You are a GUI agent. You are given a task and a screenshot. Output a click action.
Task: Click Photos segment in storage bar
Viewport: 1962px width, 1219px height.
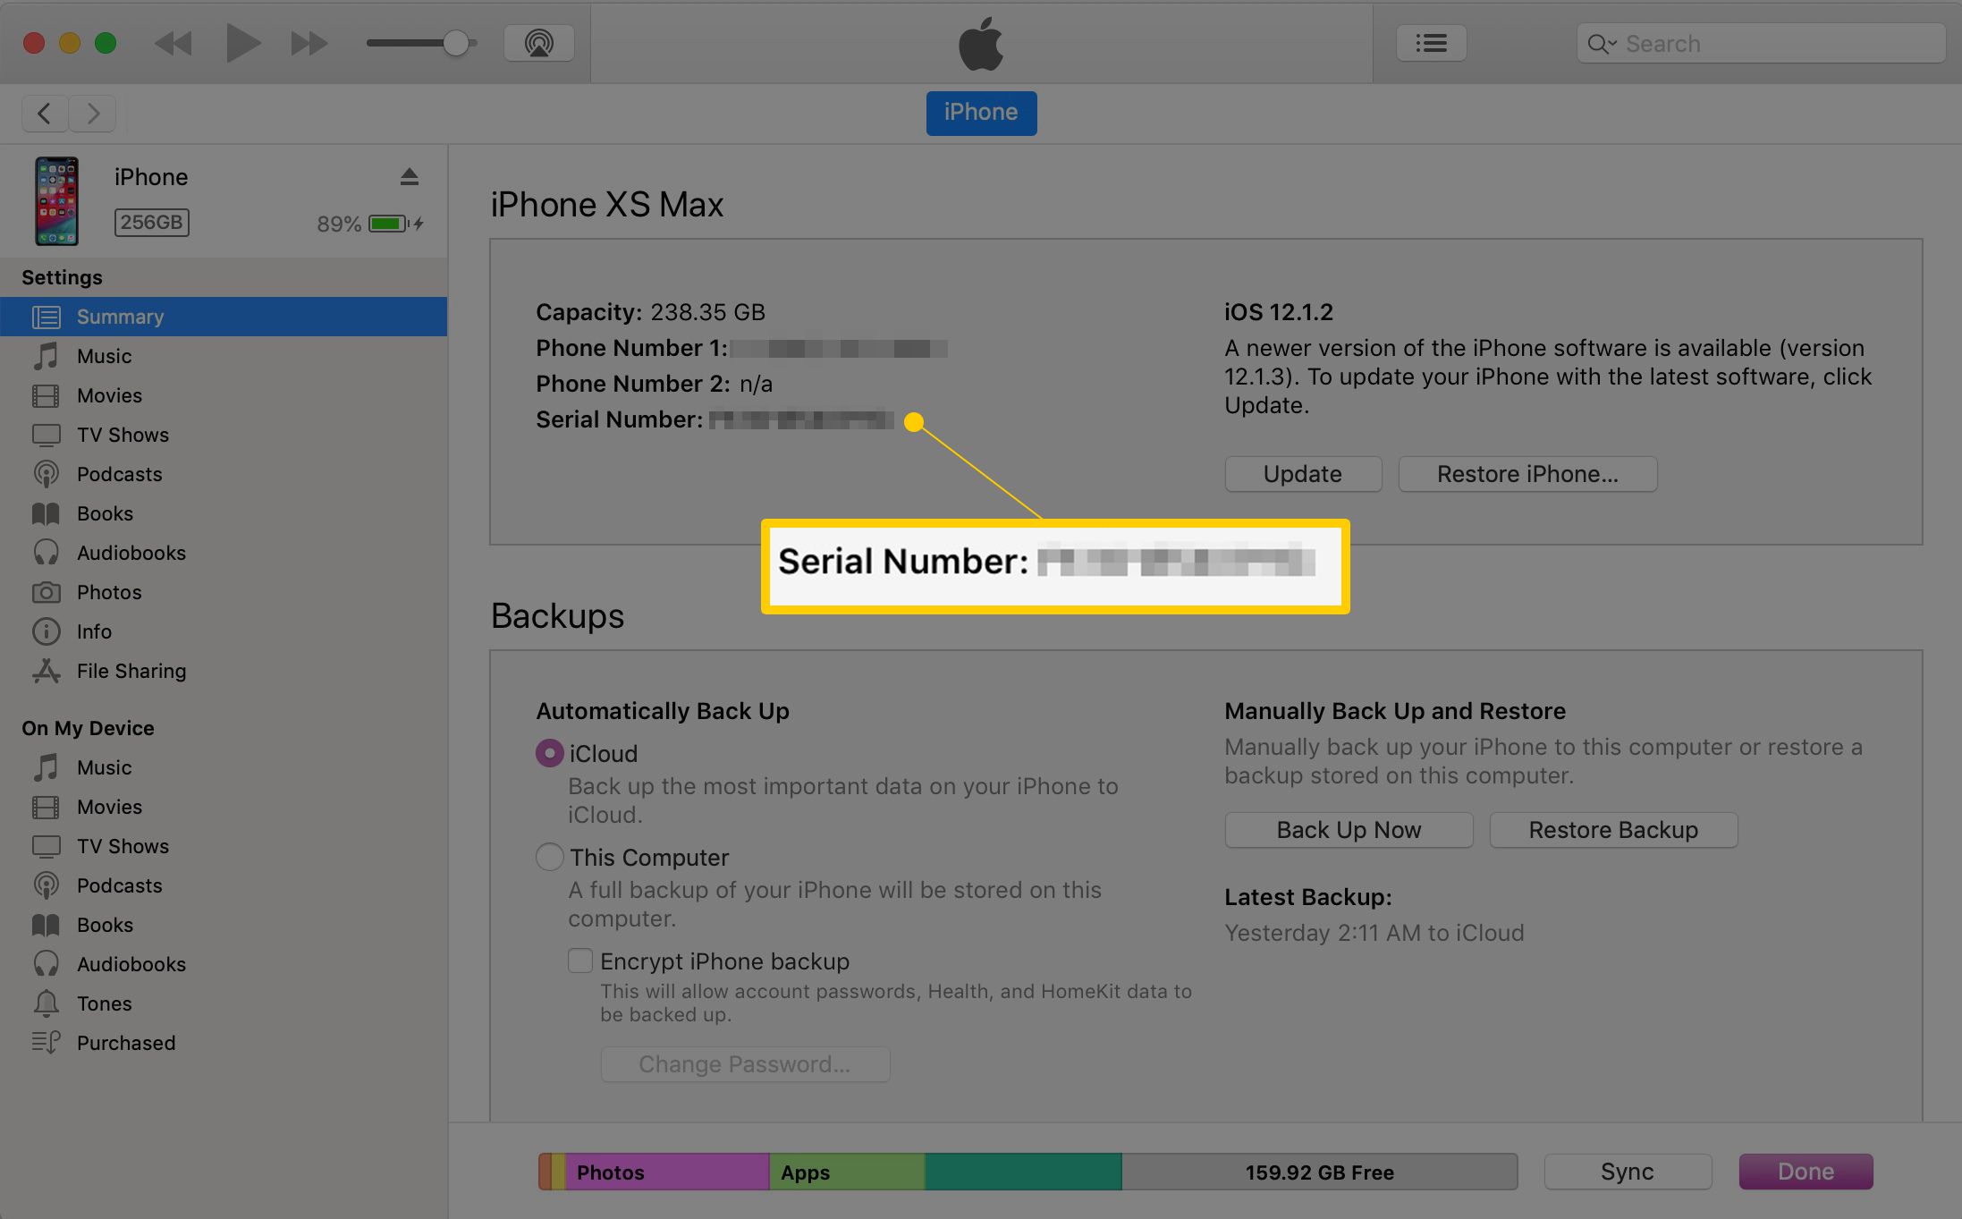click(x=667, y=1172)
